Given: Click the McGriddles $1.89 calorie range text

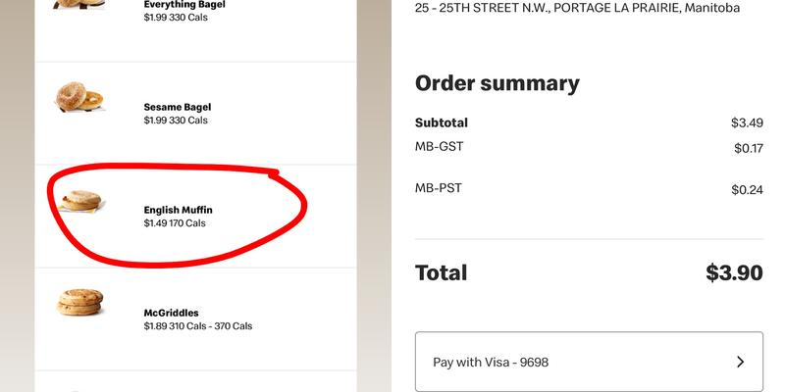Looking at the screenshot, I should click(x=197, y=326).
